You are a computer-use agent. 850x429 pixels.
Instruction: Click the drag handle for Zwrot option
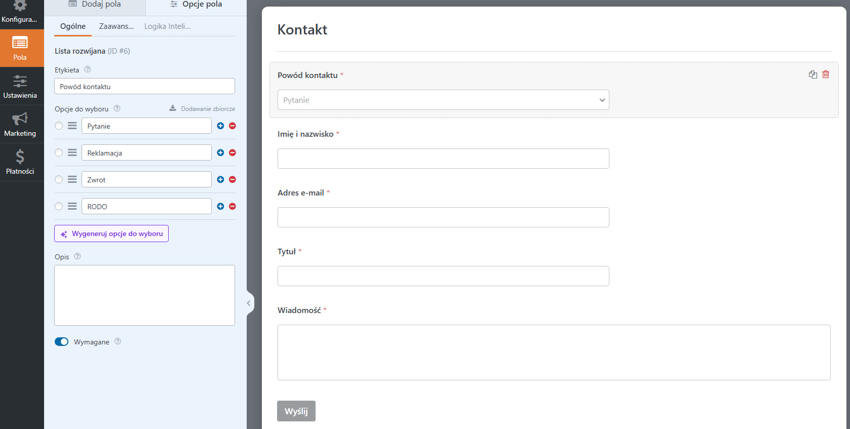(x=72, y=179)
